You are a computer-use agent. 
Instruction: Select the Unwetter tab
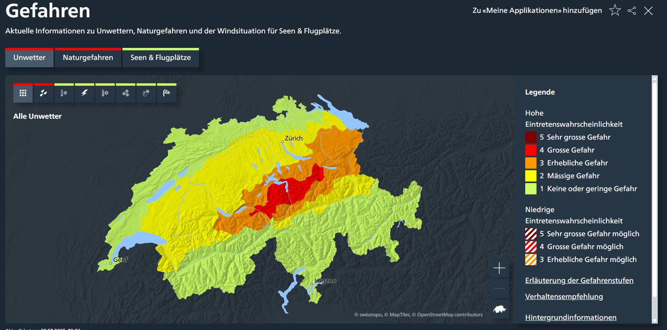[x=29, y=58]
